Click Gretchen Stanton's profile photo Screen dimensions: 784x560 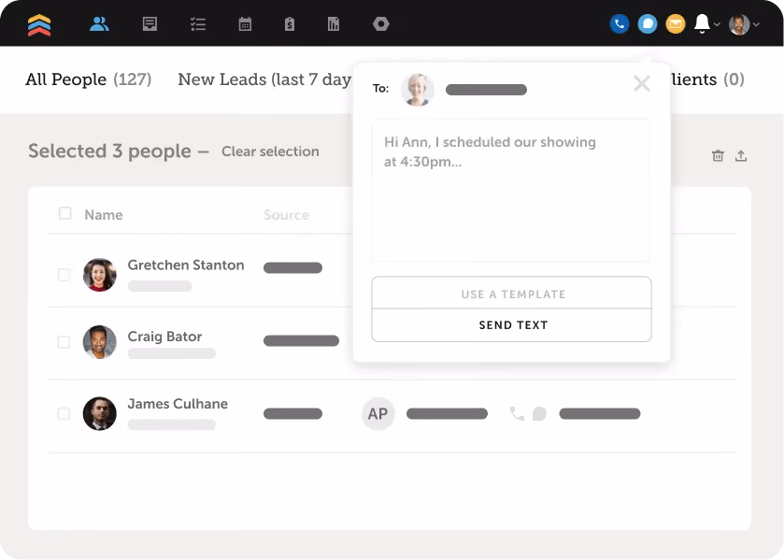[x=99, y=275]
